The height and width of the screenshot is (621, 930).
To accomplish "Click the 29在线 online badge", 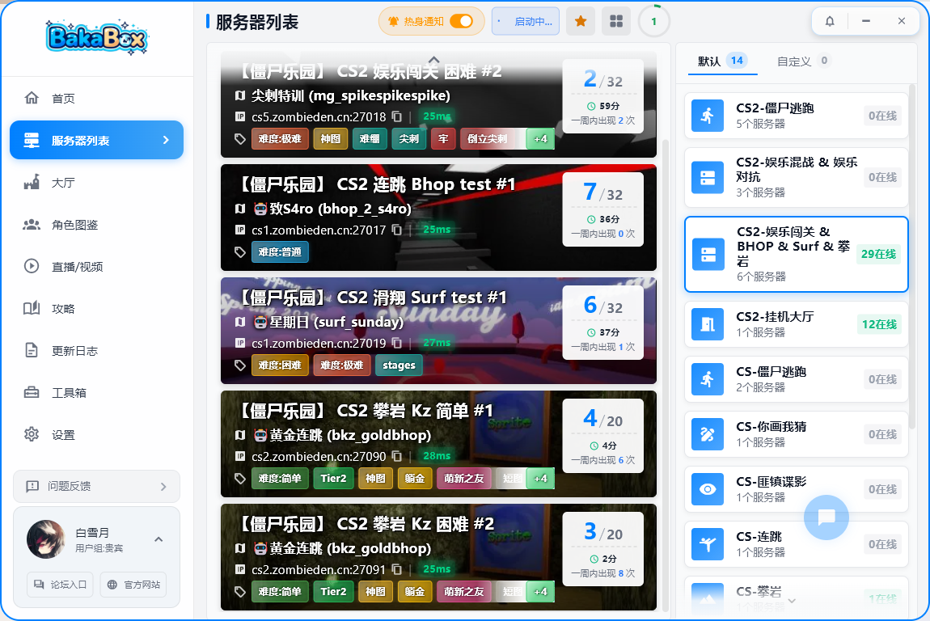I will click(x=878, y=254).
